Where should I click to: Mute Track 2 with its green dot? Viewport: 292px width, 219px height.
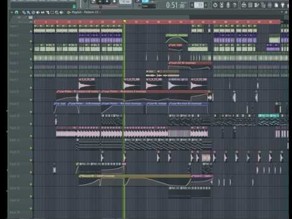(31, 41)
